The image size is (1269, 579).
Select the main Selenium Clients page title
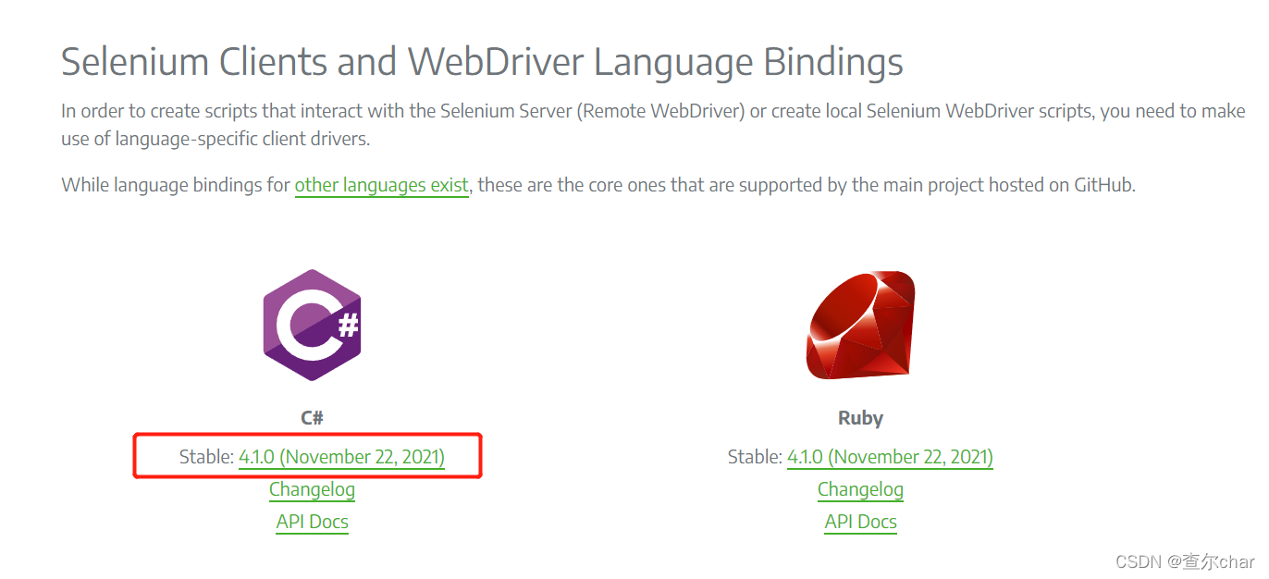[481, 61]
